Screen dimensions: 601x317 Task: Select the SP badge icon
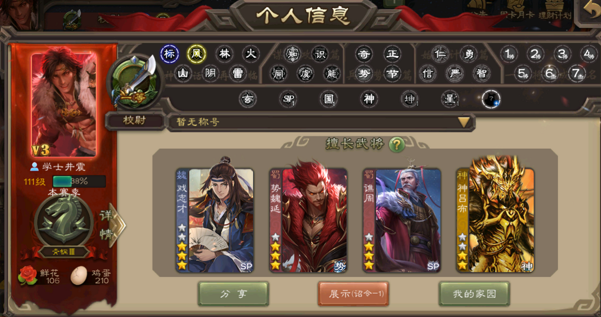(288, 99)
